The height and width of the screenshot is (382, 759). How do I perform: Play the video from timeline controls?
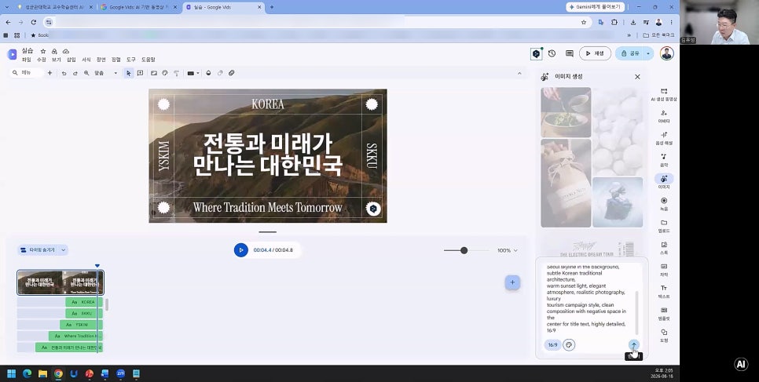click(x=240, y=250)
